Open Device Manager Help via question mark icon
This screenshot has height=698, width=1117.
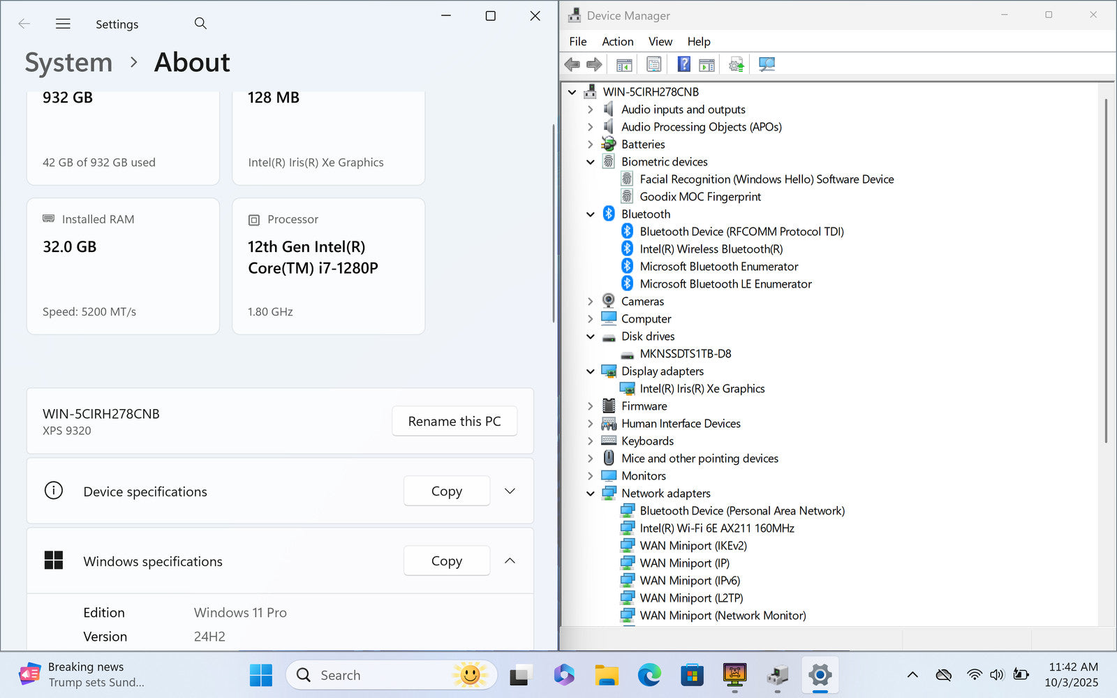coord(683,65)
